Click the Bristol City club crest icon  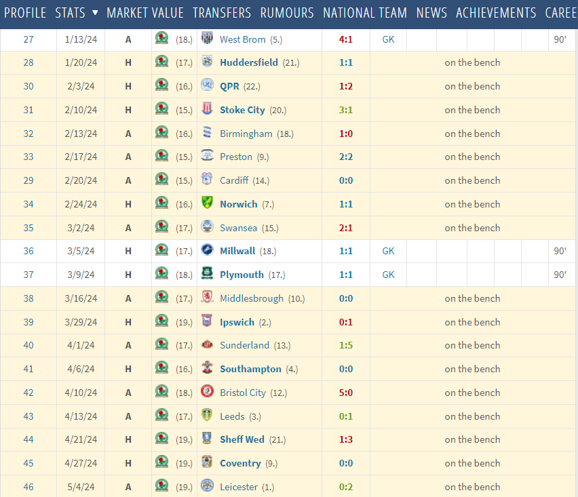pos(207,391)
